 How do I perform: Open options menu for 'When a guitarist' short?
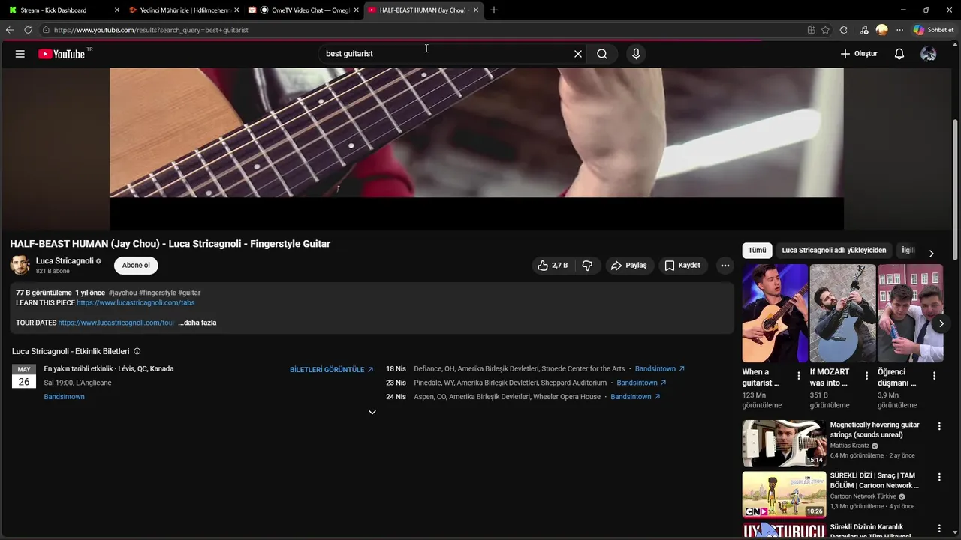click(799, 376)
